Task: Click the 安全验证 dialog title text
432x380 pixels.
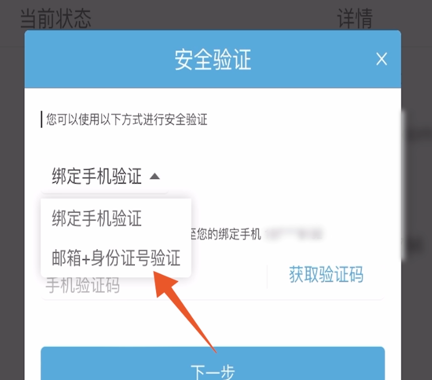Action: [213, 59]
